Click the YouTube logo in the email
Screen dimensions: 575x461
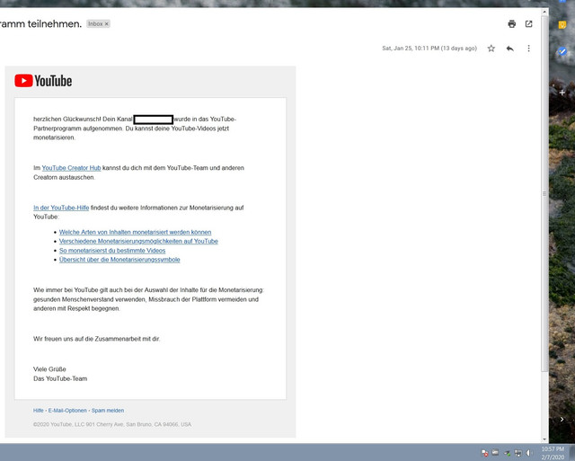pyautogui.click(x=43, y=81)
